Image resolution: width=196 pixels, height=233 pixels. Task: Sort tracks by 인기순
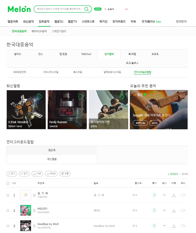pos(185,174)
